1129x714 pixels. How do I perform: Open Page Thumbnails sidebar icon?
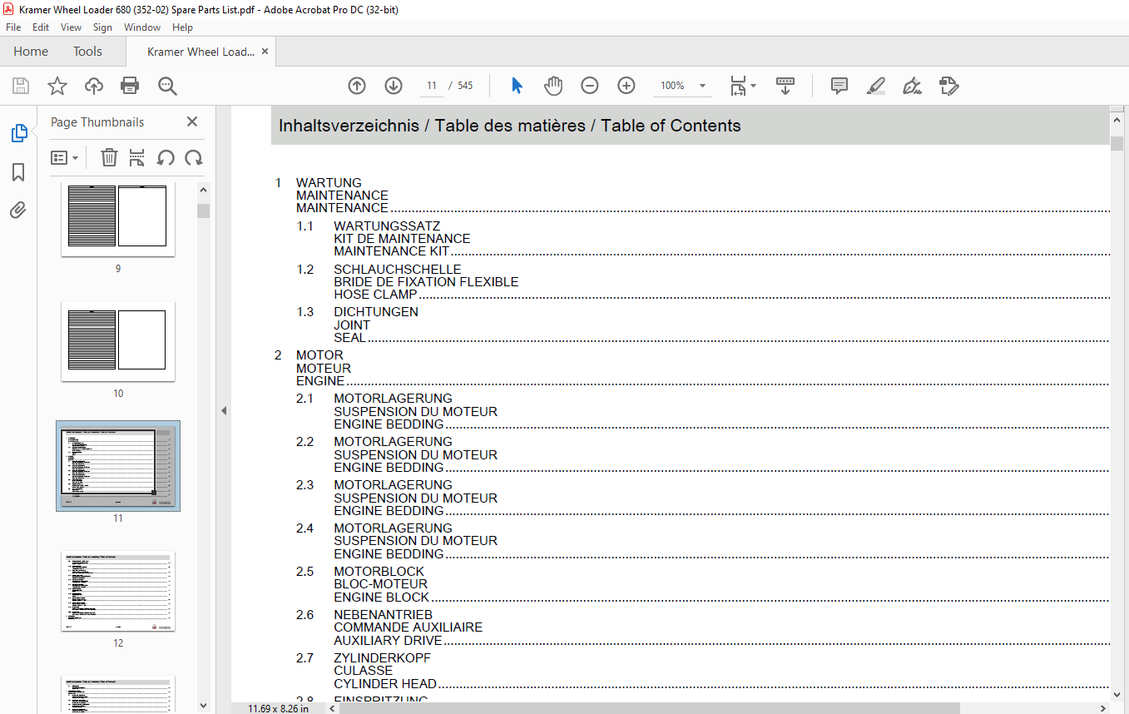(x=18, y=133)
